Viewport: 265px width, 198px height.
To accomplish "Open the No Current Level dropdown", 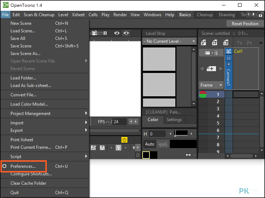I will 169,41.
